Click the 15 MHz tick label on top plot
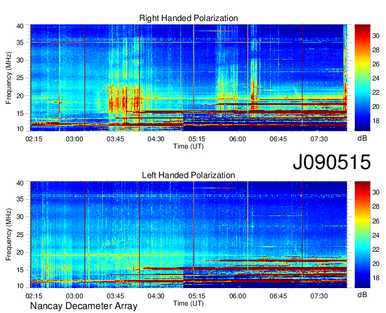The image size is (386, 313). [20, 113]
